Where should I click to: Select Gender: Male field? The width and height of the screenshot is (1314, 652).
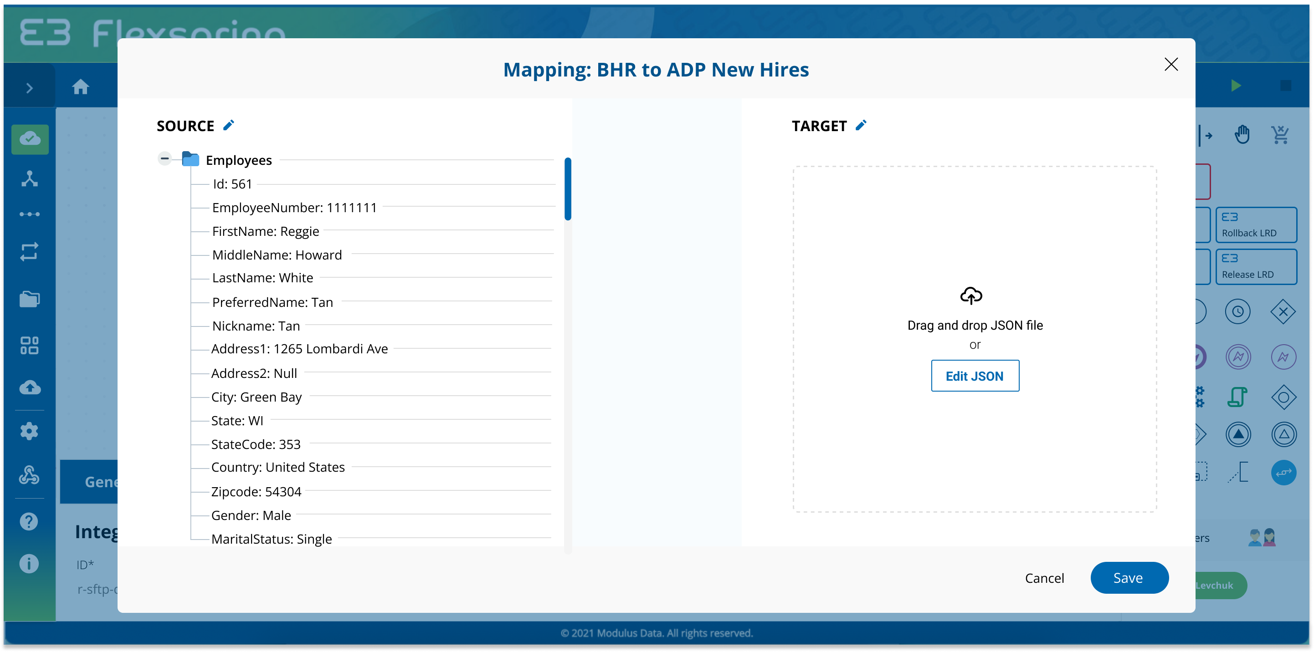coord(251,515)
